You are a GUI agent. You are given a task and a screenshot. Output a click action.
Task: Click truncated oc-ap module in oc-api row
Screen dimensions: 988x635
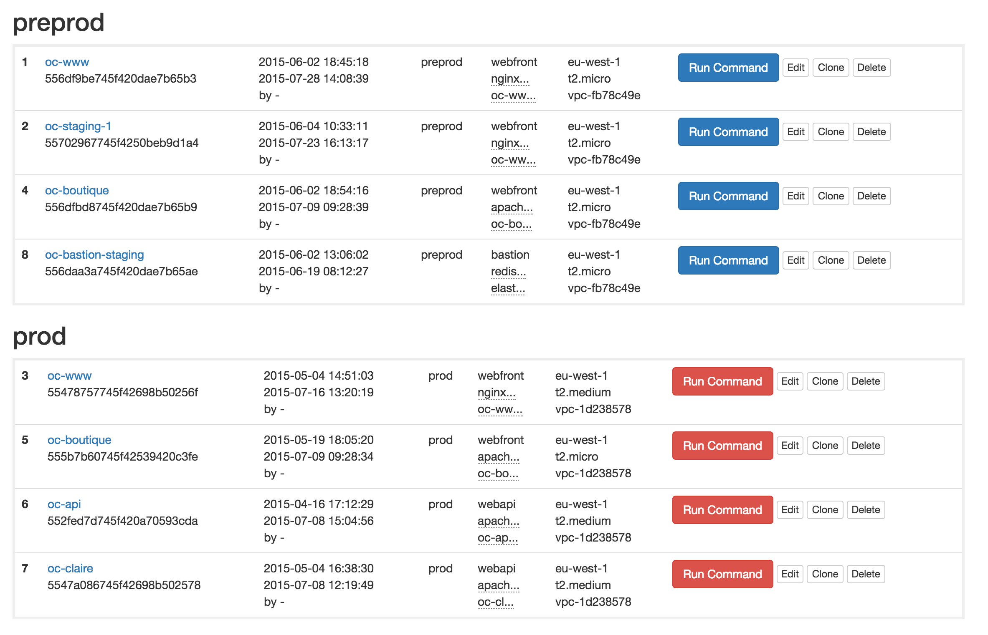[x=497, y=538]
